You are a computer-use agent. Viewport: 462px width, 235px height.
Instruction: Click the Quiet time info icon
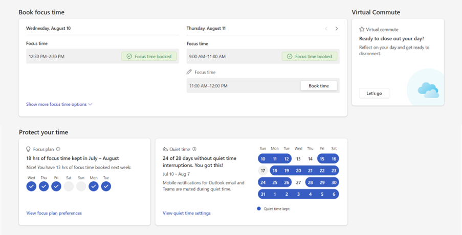(x=194, y=149)
